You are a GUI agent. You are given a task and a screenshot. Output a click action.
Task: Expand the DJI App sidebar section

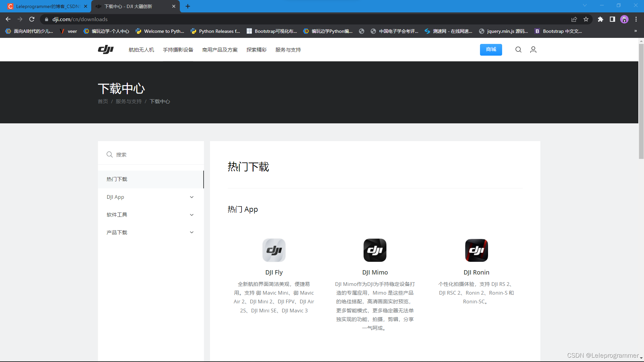[x=192, y=197]
